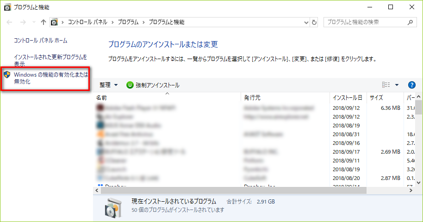
Task: Click the view layout icon in toolbar
Action: coord(386,85)
